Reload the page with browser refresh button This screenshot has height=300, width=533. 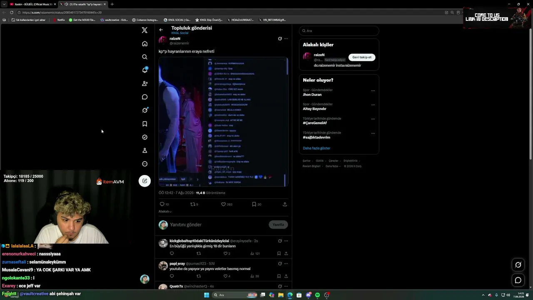pos(11,12)
